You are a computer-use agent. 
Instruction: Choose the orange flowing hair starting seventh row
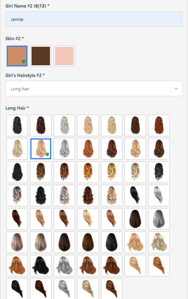click(17, 266)
